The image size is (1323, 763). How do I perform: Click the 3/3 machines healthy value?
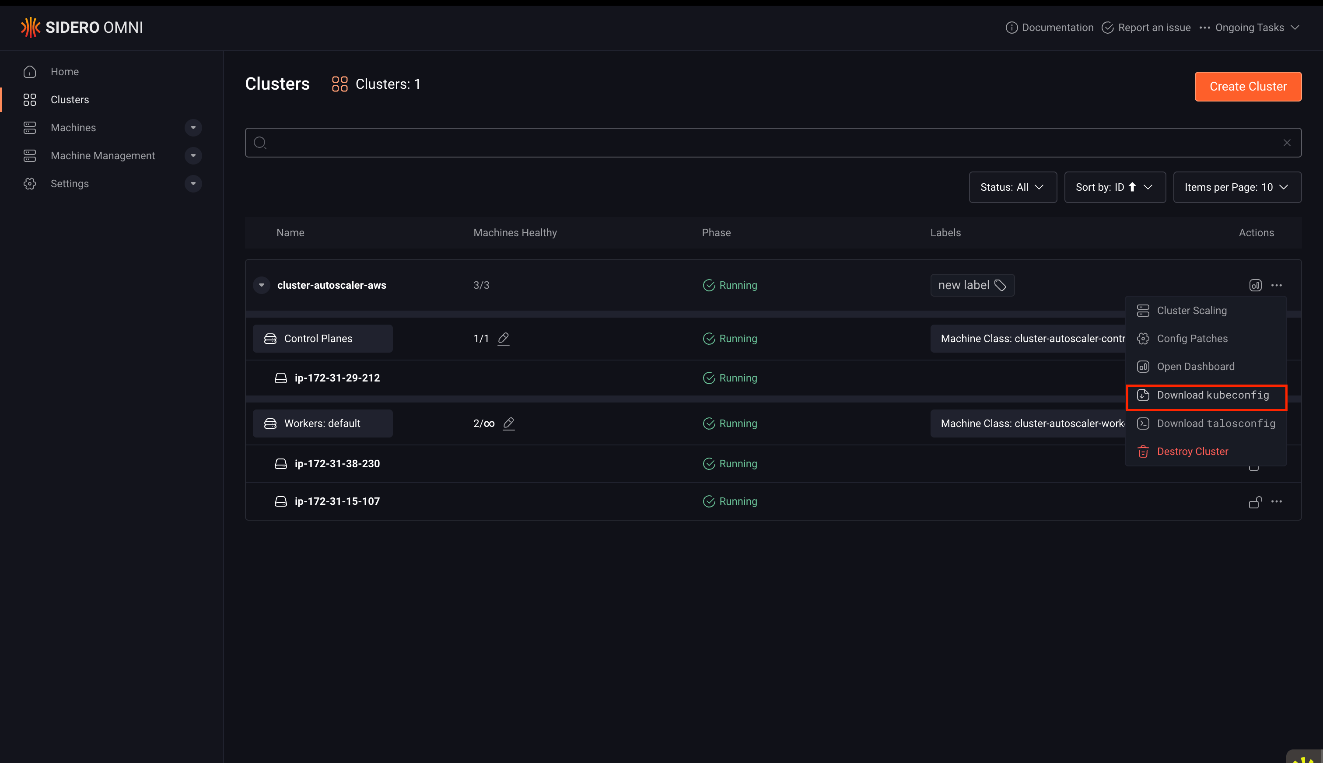click(x=481, y=285)
